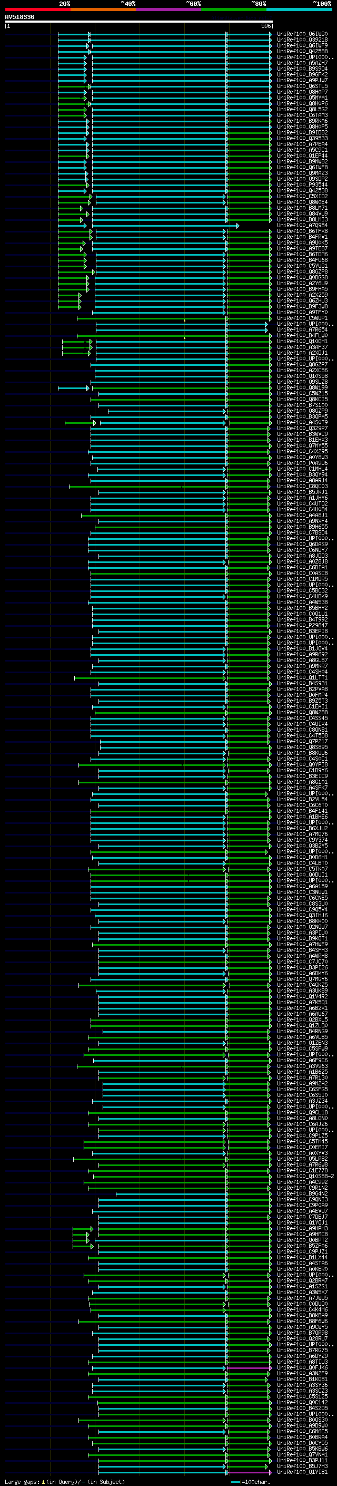Open hit UniRef100_B9RKA6
This screenshot has width=337, height=1486.
(x=302, y=121)
